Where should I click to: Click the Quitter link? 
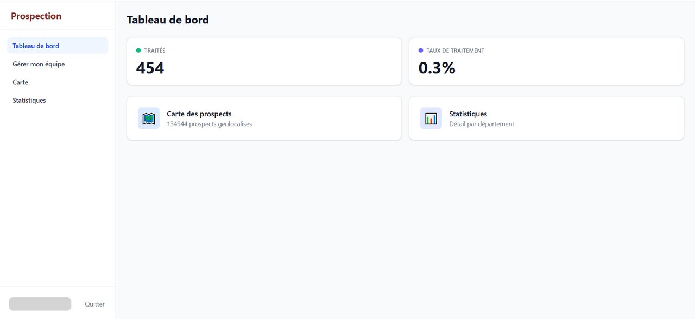point(94,304)
